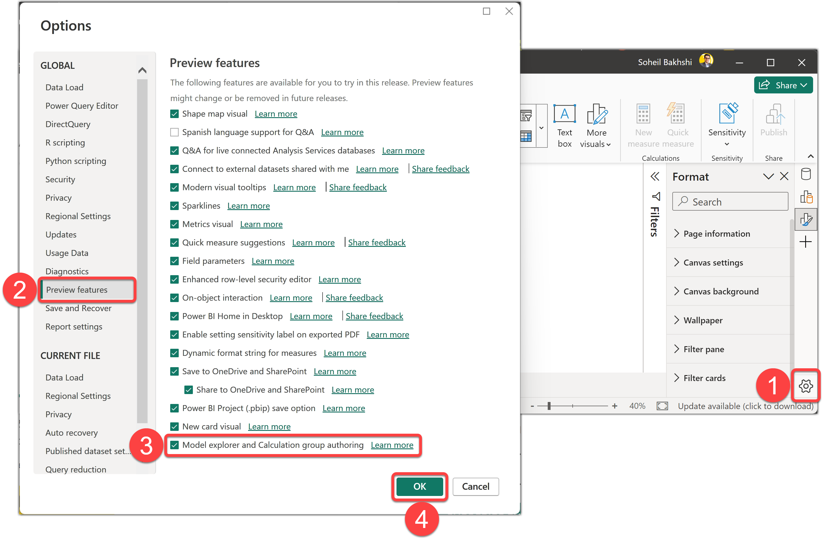Insert a Text box from ribbon

564,125
